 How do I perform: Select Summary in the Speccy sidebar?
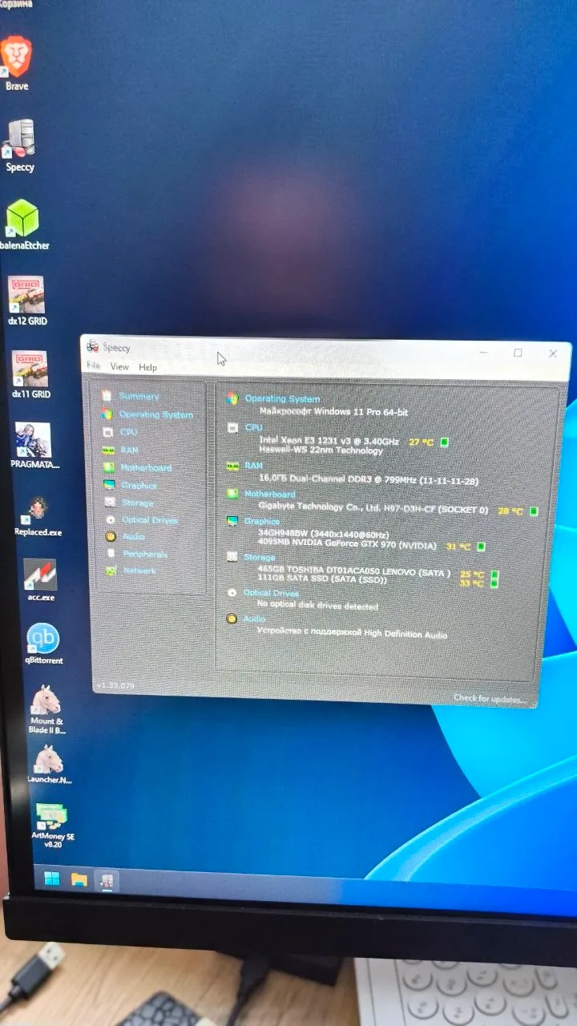pos(139,396)
